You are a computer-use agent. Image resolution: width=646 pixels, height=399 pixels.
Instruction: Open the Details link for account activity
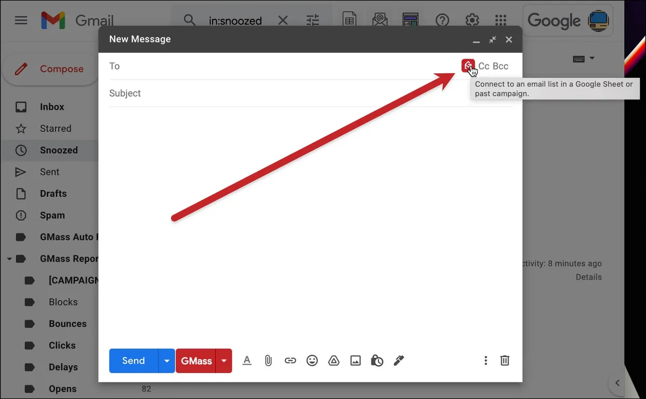tap(588, 277)
